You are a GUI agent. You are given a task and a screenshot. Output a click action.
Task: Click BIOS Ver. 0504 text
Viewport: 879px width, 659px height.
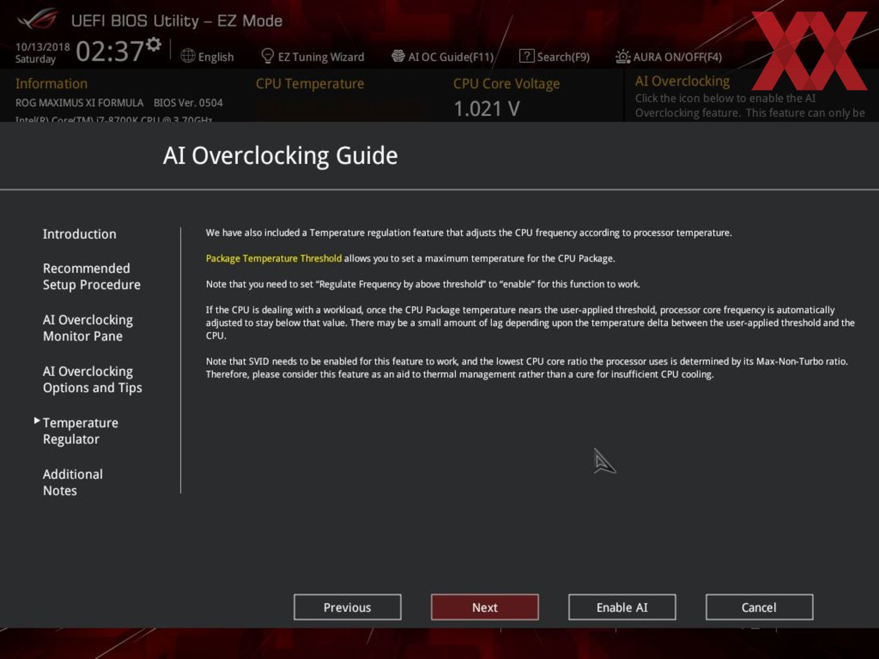(x=188, y=103)
